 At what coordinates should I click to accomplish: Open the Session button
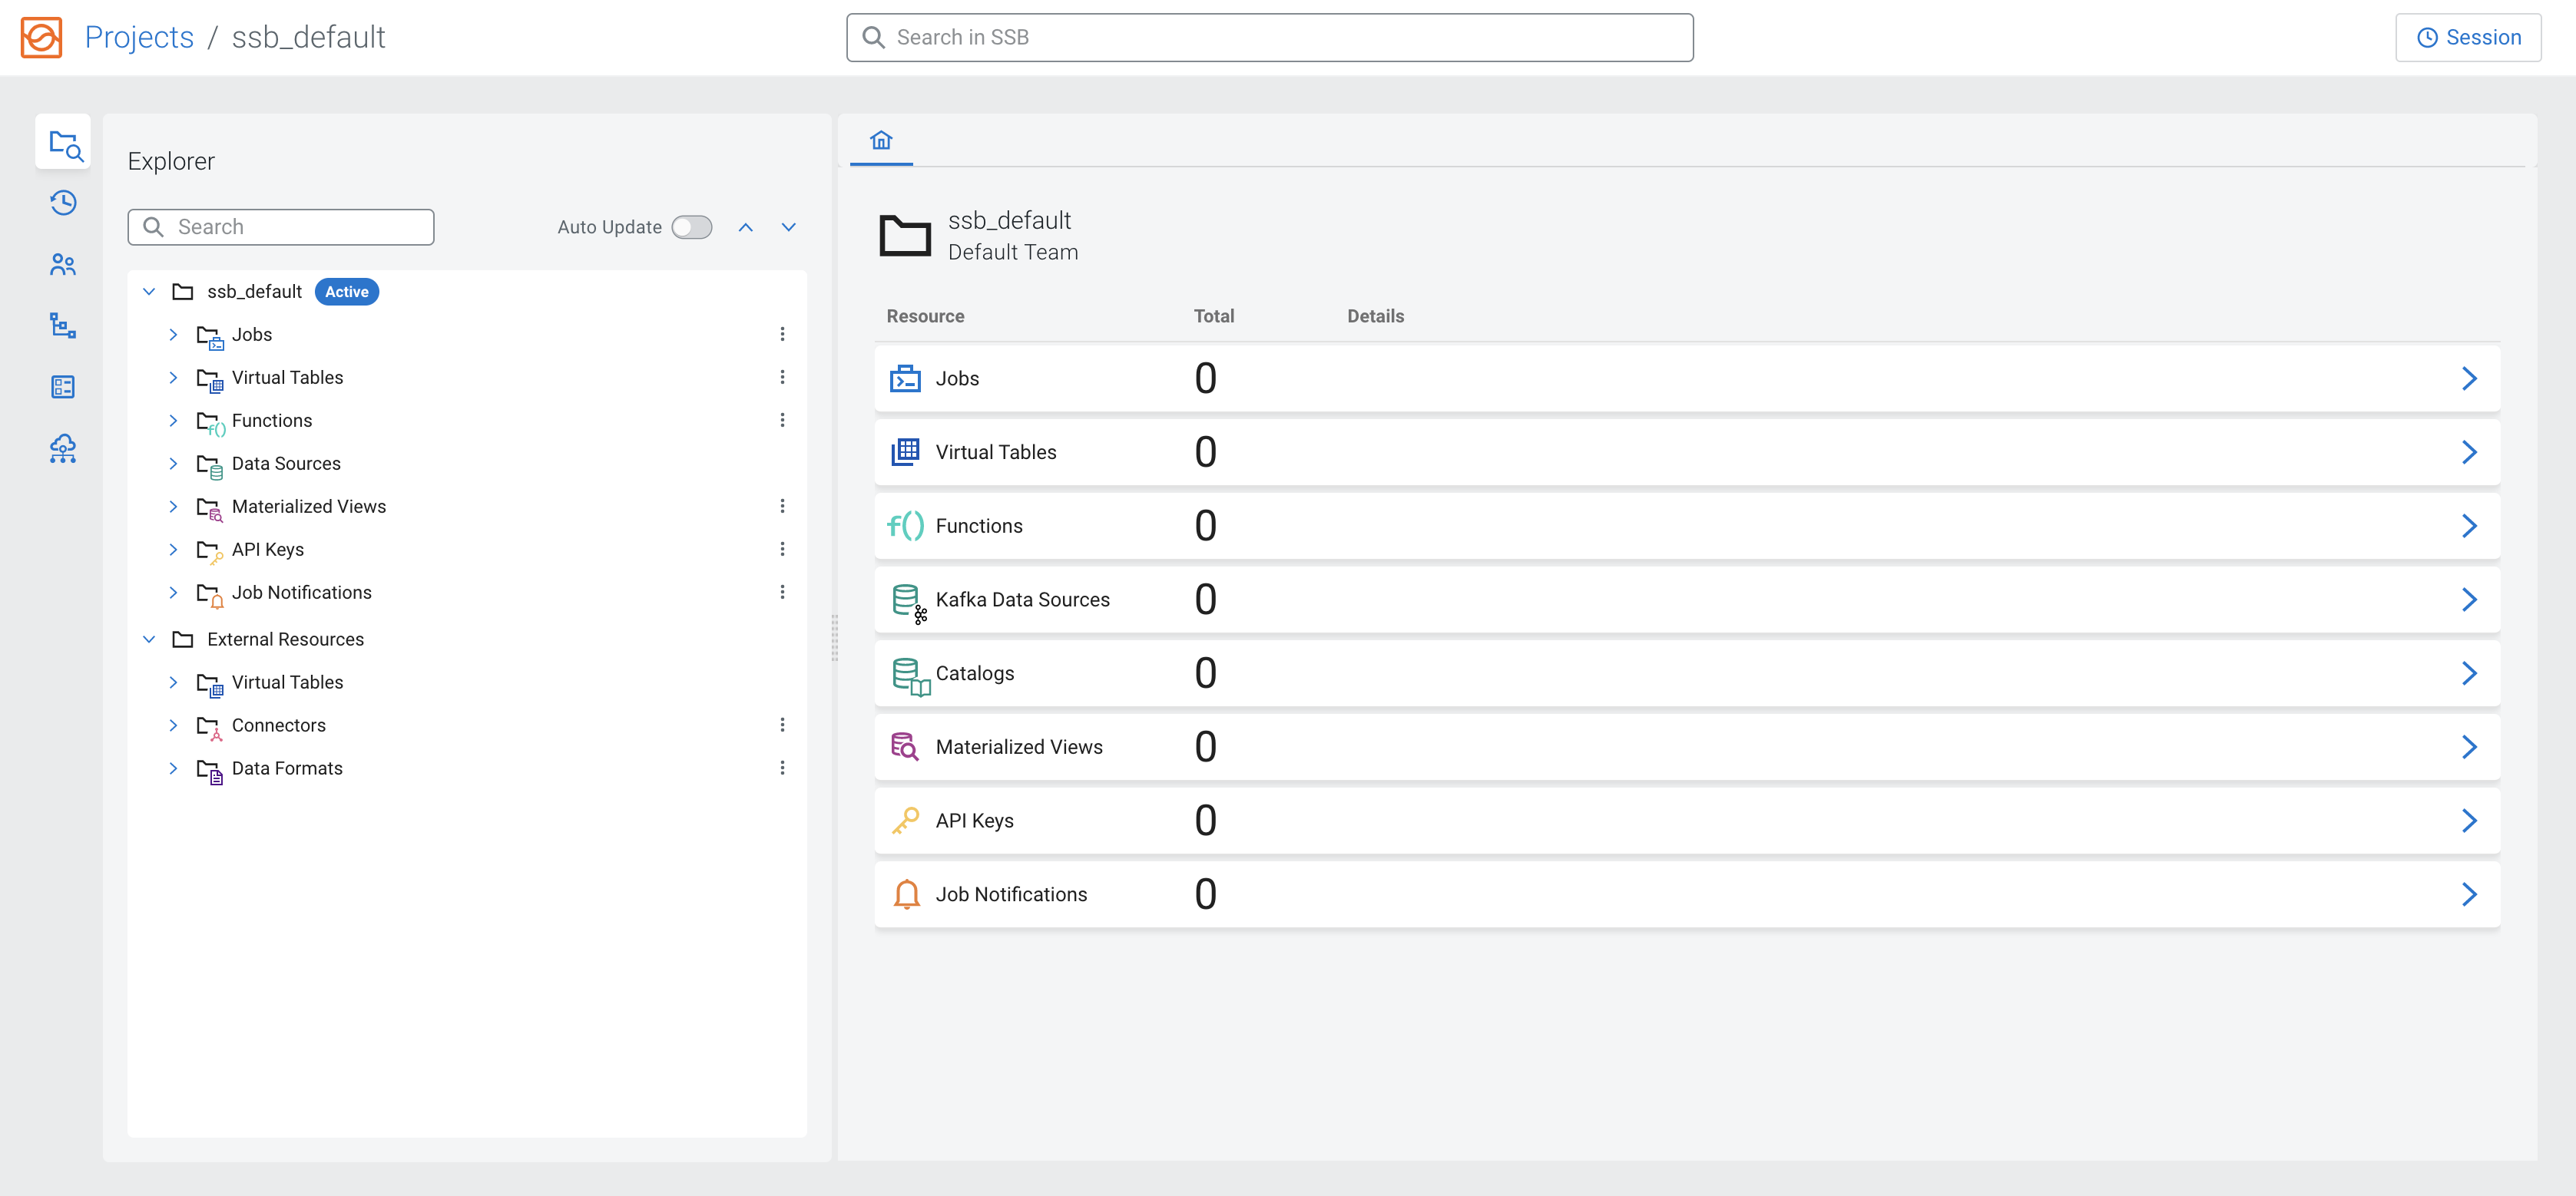2467,37
